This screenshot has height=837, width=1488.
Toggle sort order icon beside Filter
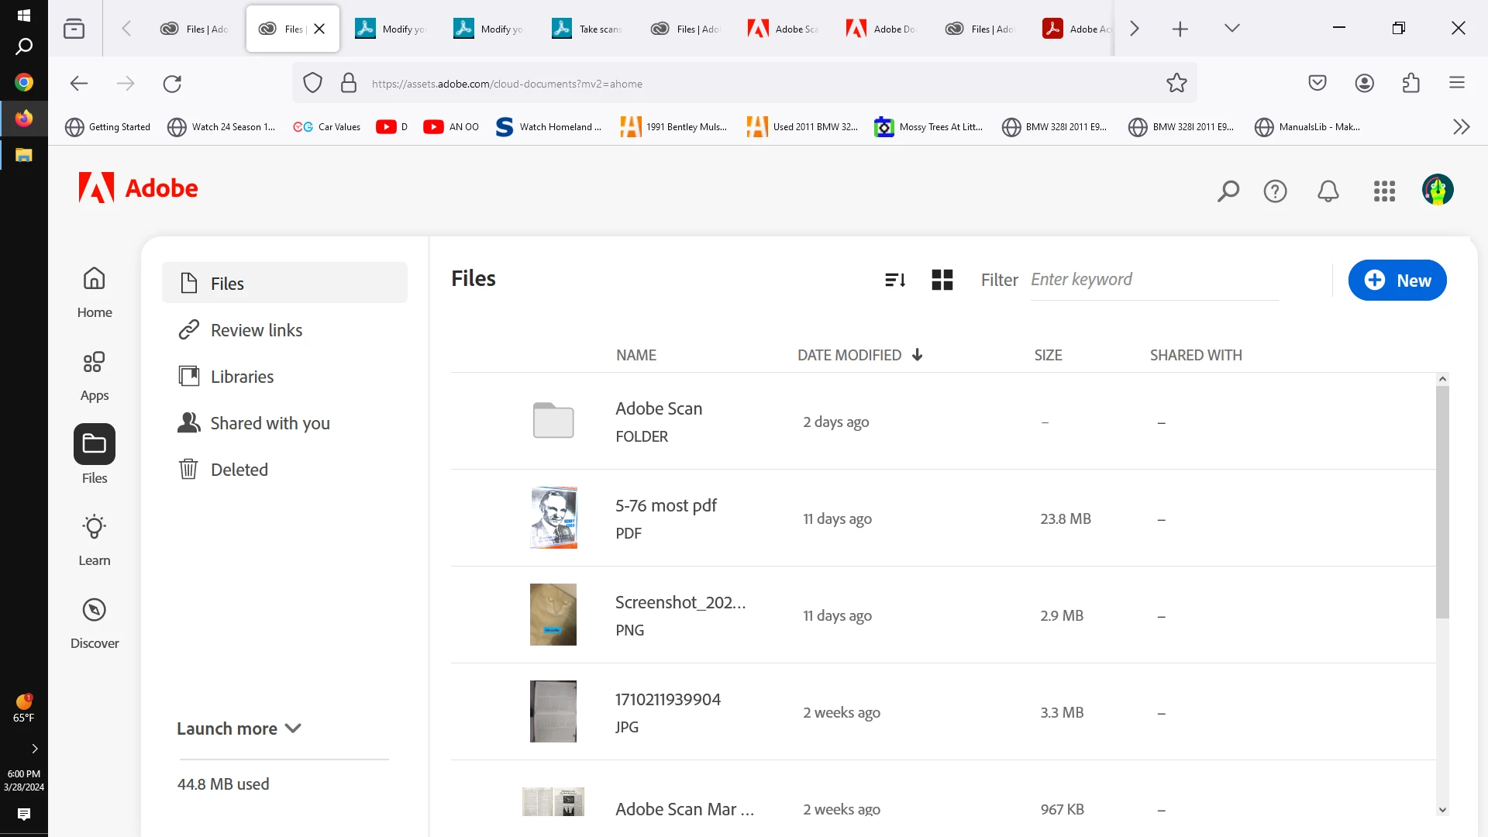coord(895,280)
